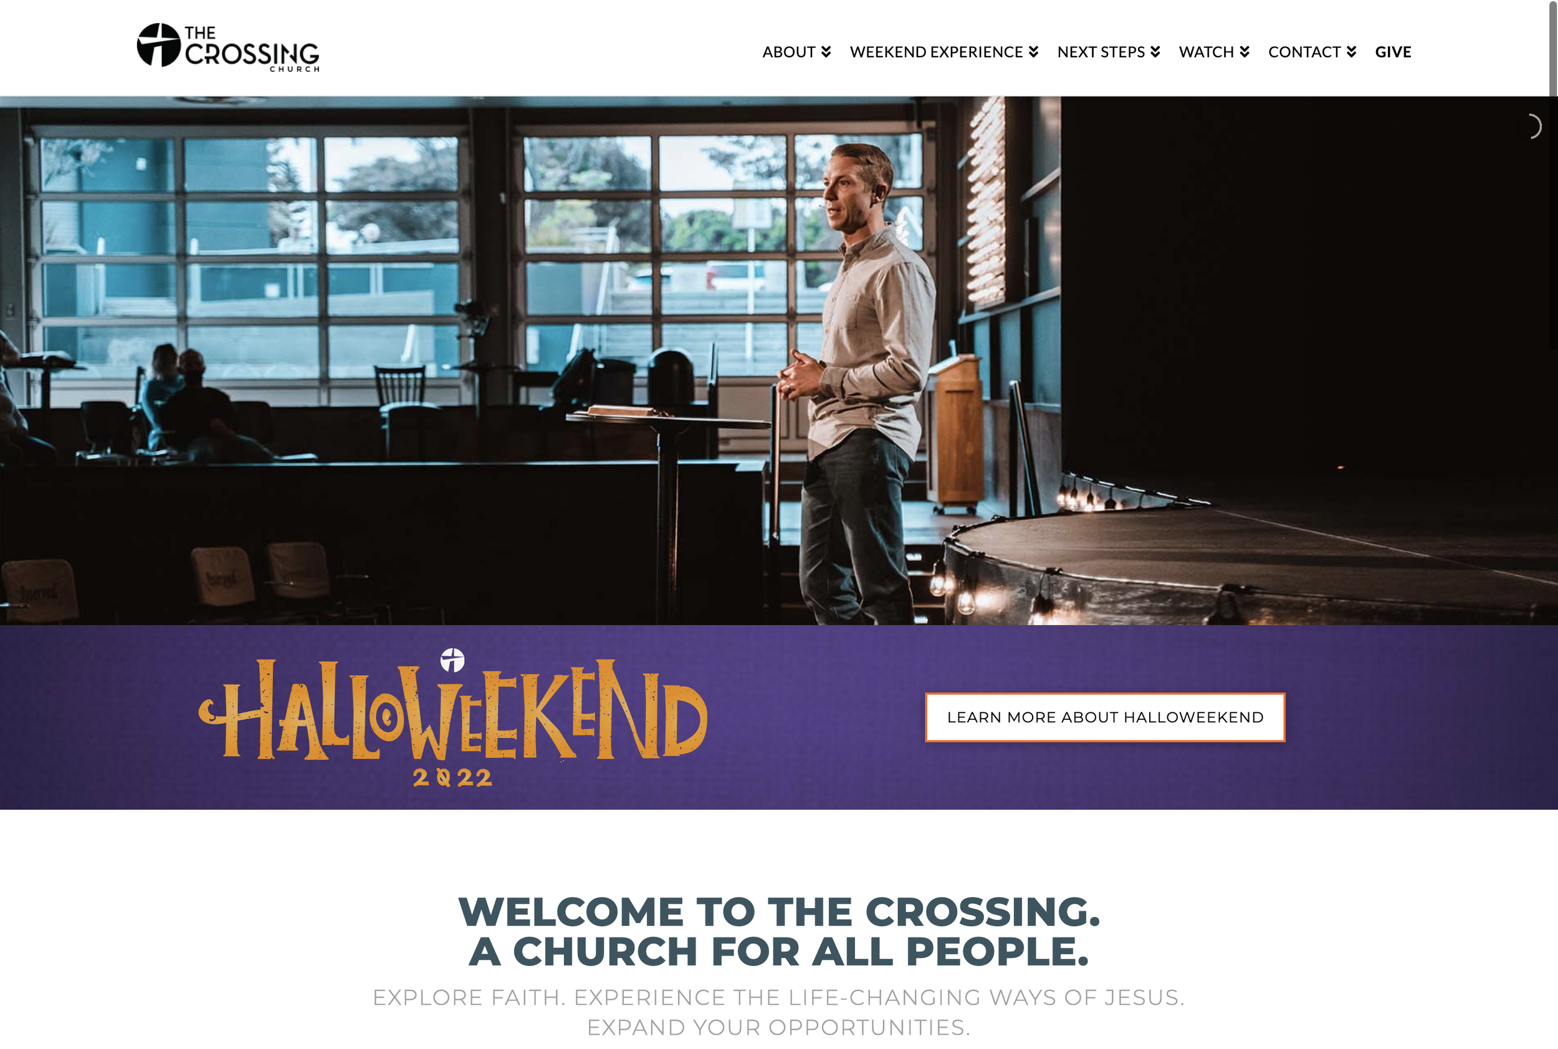The height and width of the screenshot is (1049, 1558).
Task: Open the Weekend Experience menu
Action: [936, 52]
